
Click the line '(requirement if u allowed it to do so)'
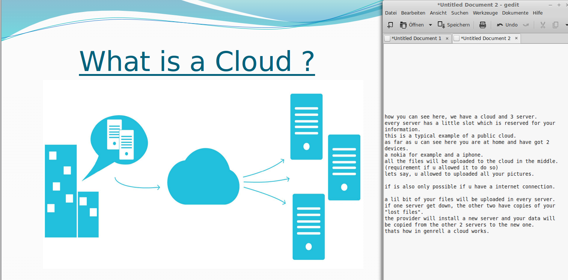coord(441,167)
